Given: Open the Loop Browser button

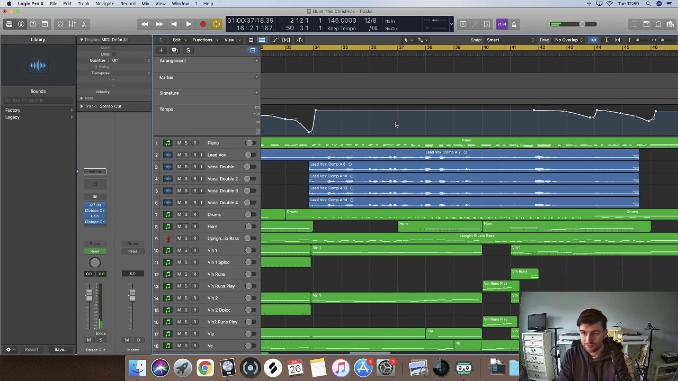Looking at the screenshot, I should coord(658,24).
